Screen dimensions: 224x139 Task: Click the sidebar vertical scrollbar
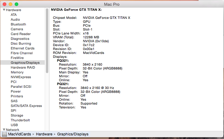click(47, 41)
